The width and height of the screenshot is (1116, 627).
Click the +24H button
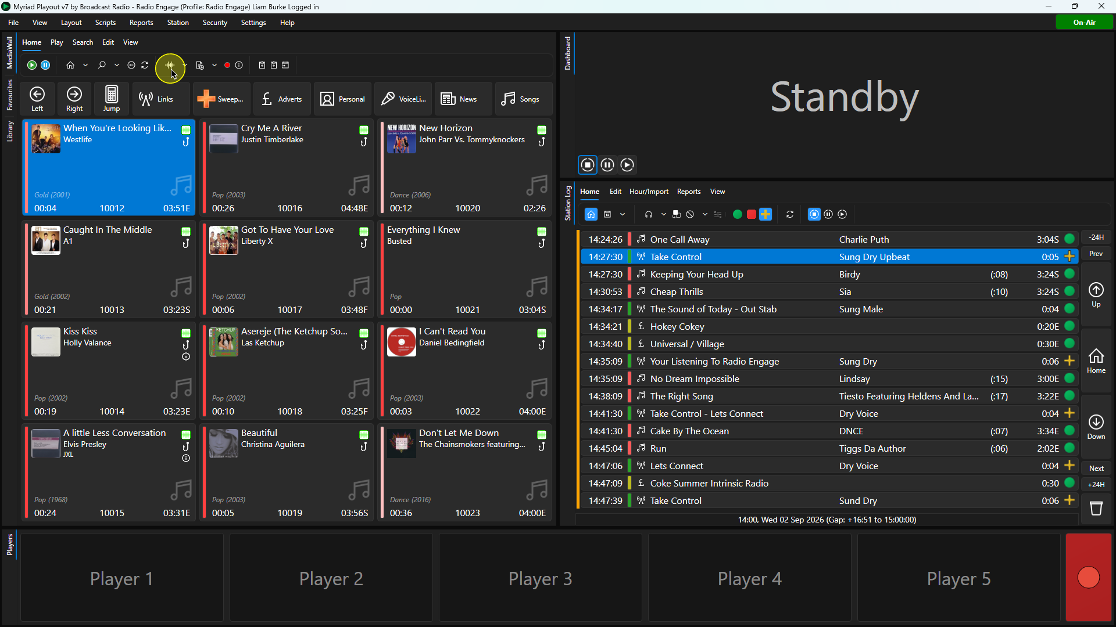[1096, 485]
